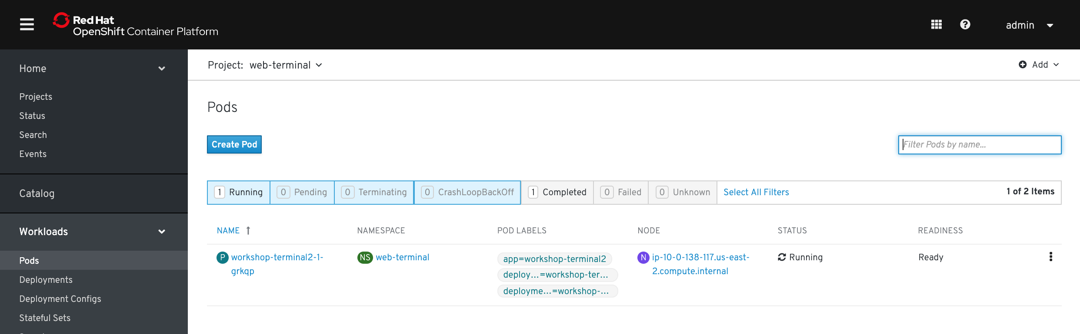The width and height of the screenshot is (1080, 334).
Task: Click the NODE column header
Action: 649,231
